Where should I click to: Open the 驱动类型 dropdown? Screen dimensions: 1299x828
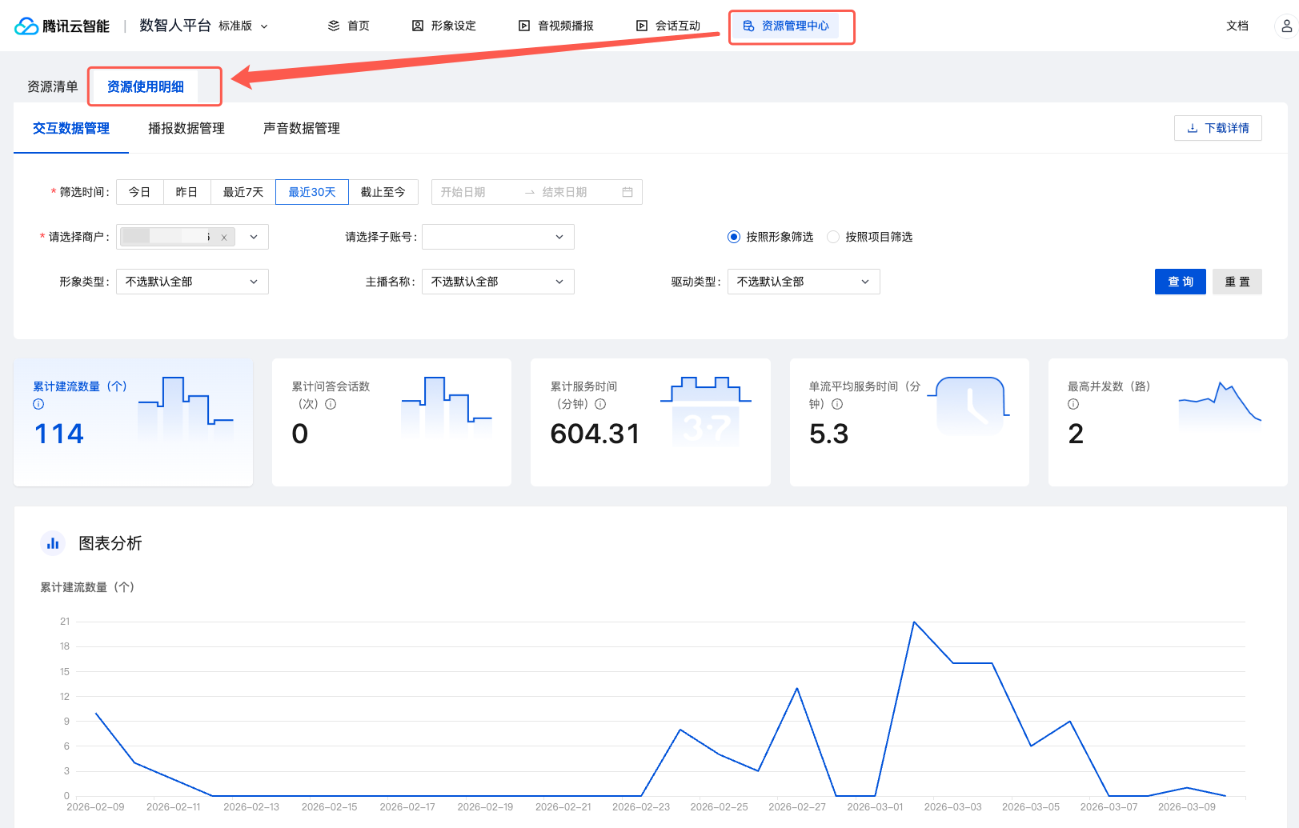click(803, 282)
